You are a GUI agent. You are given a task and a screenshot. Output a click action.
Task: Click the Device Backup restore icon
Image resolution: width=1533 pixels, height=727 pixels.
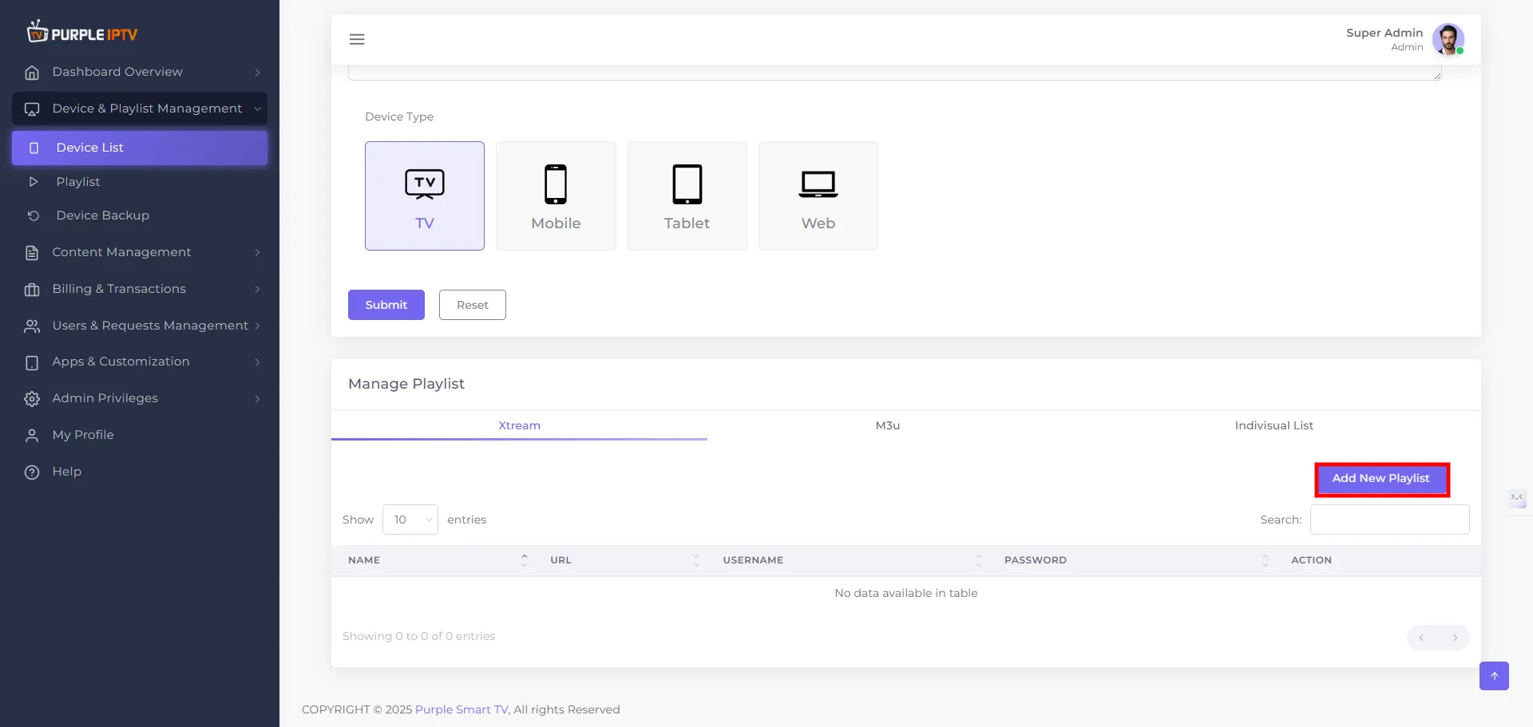click(x=34, y=215)
